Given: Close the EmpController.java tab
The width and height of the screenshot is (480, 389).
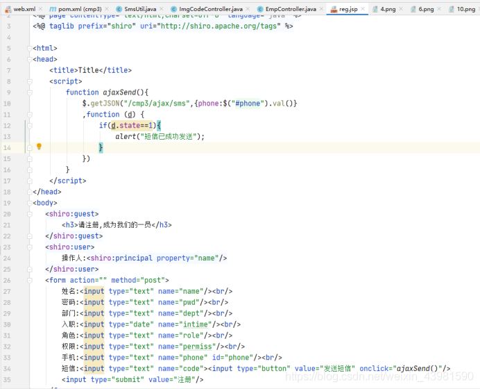Looking at the screenshot, I should click(x=321, y=9).
